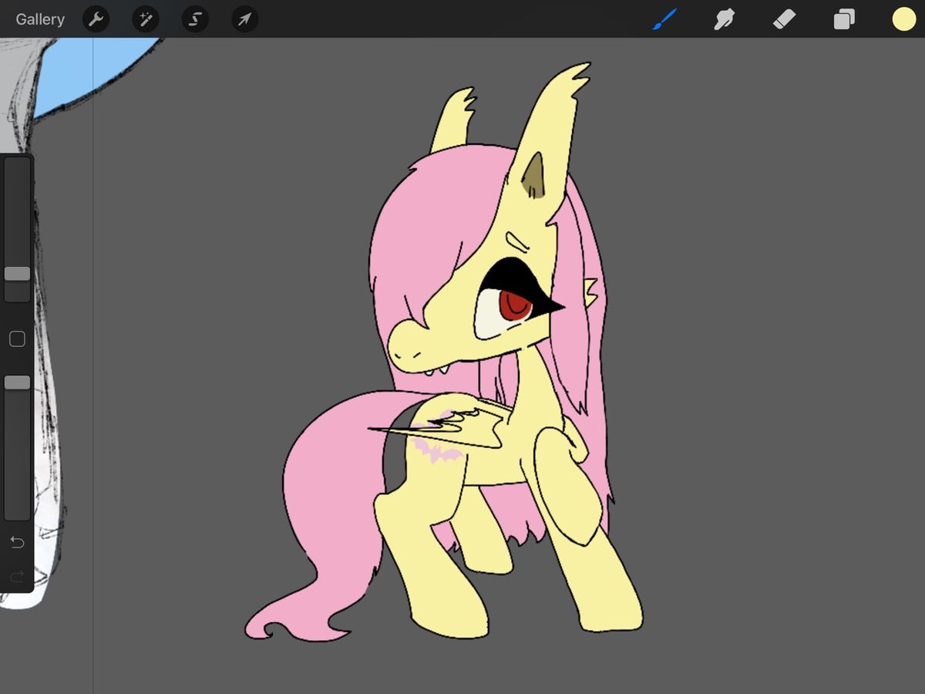Open the Actions wrench menu
The image size is (925, 694).
click(96, 19)
